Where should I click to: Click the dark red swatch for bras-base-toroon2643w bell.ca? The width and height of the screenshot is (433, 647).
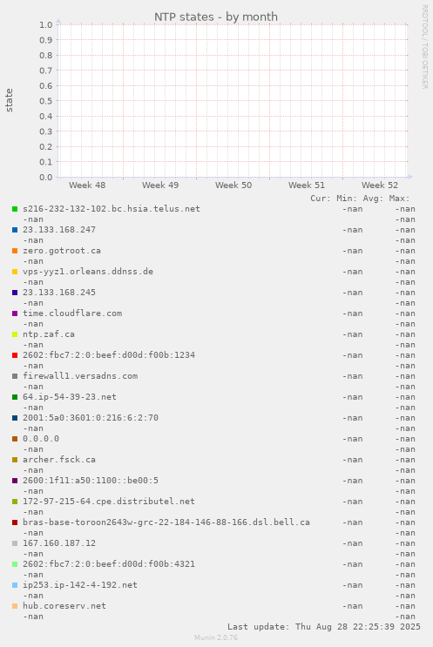(x=15, y=522)
